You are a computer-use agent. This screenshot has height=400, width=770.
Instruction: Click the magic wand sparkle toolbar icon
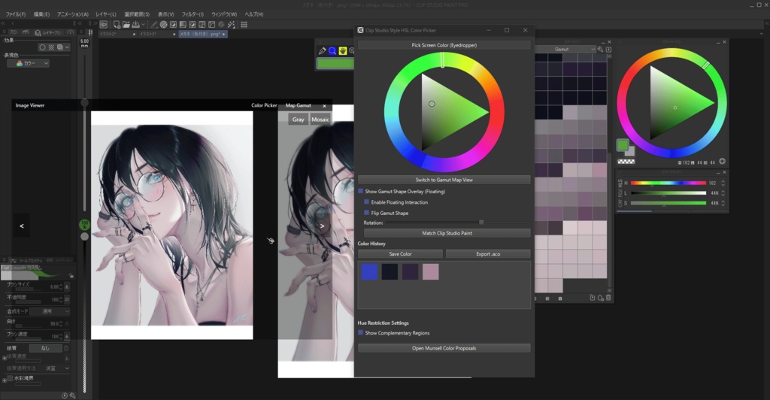pyautogui.click(x=232, y=24)
